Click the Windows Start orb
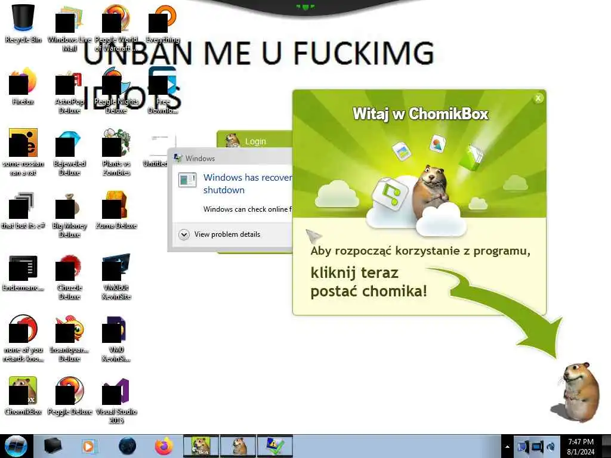611x458 pixels. (x=16, y=446)
